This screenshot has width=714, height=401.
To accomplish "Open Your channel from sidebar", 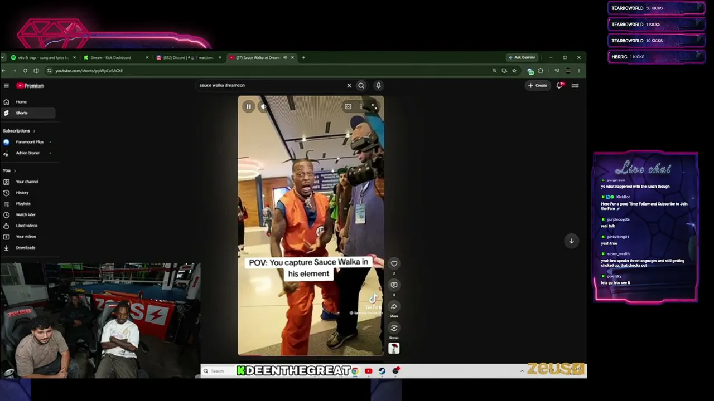I will pos(28,182).
